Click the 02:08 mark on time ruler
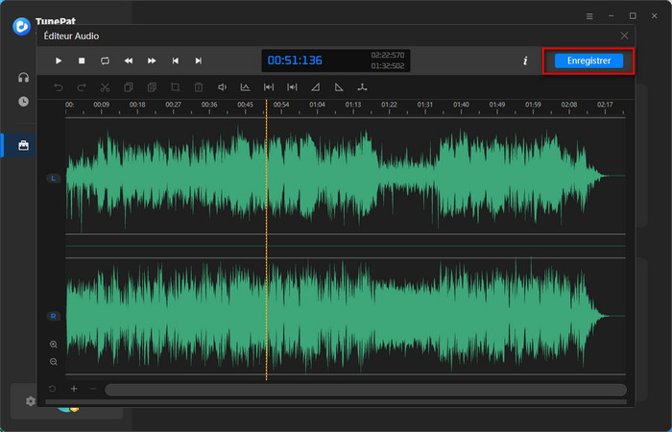672x432 pixels. 569,105
